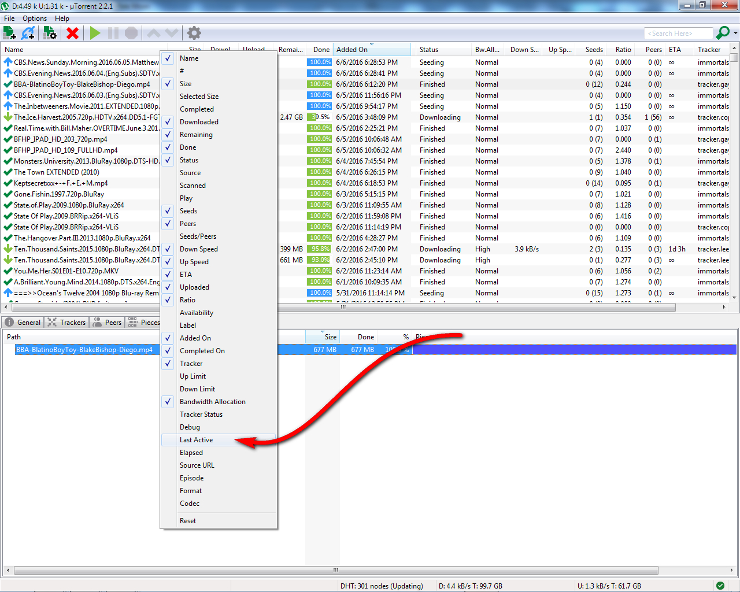Click the blue file progress bar

click(x=573, y=350)
